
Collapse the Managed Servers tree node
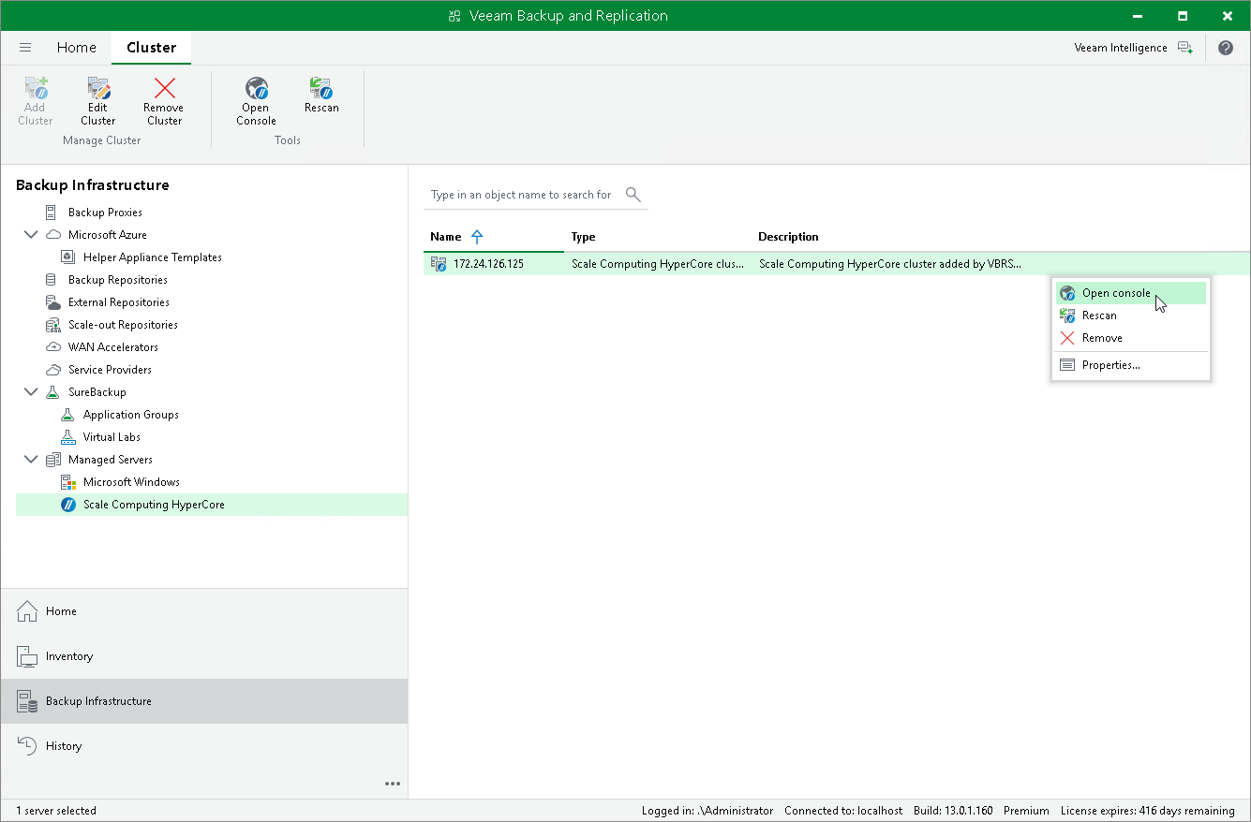[31, 460]
